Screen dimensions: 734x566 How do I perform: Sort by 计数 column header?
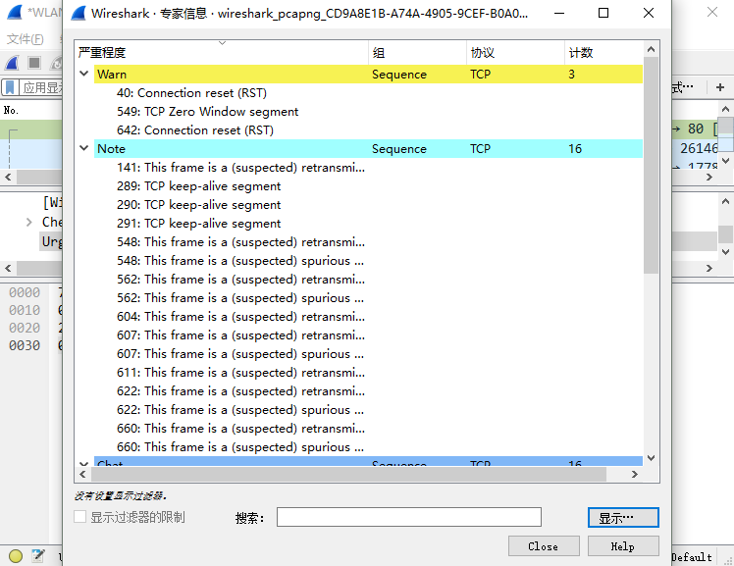[x=603, y=52]
